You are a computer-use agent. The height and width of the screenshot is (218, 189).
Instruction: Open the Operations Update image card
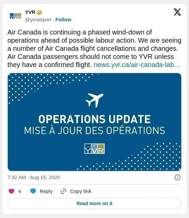(94, 122)
